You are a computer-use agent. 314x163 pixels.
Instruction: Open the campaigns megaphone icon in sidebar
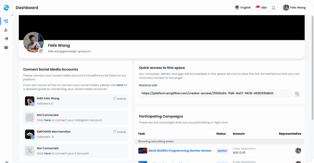tap(6, 39)
